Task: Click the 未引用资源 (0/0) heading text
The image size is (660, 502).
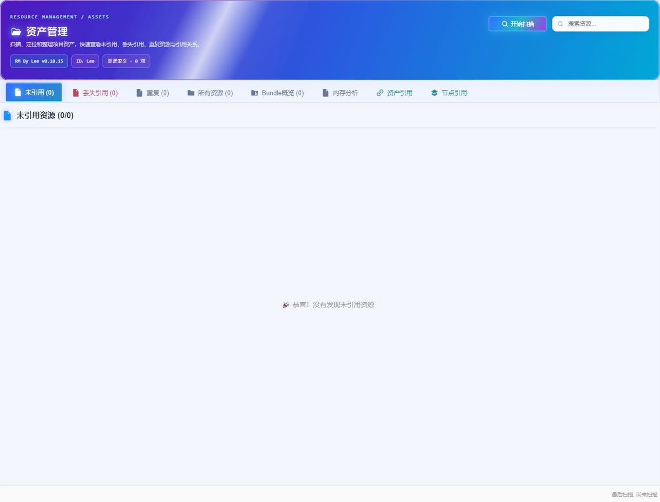Action: point(45,115)
